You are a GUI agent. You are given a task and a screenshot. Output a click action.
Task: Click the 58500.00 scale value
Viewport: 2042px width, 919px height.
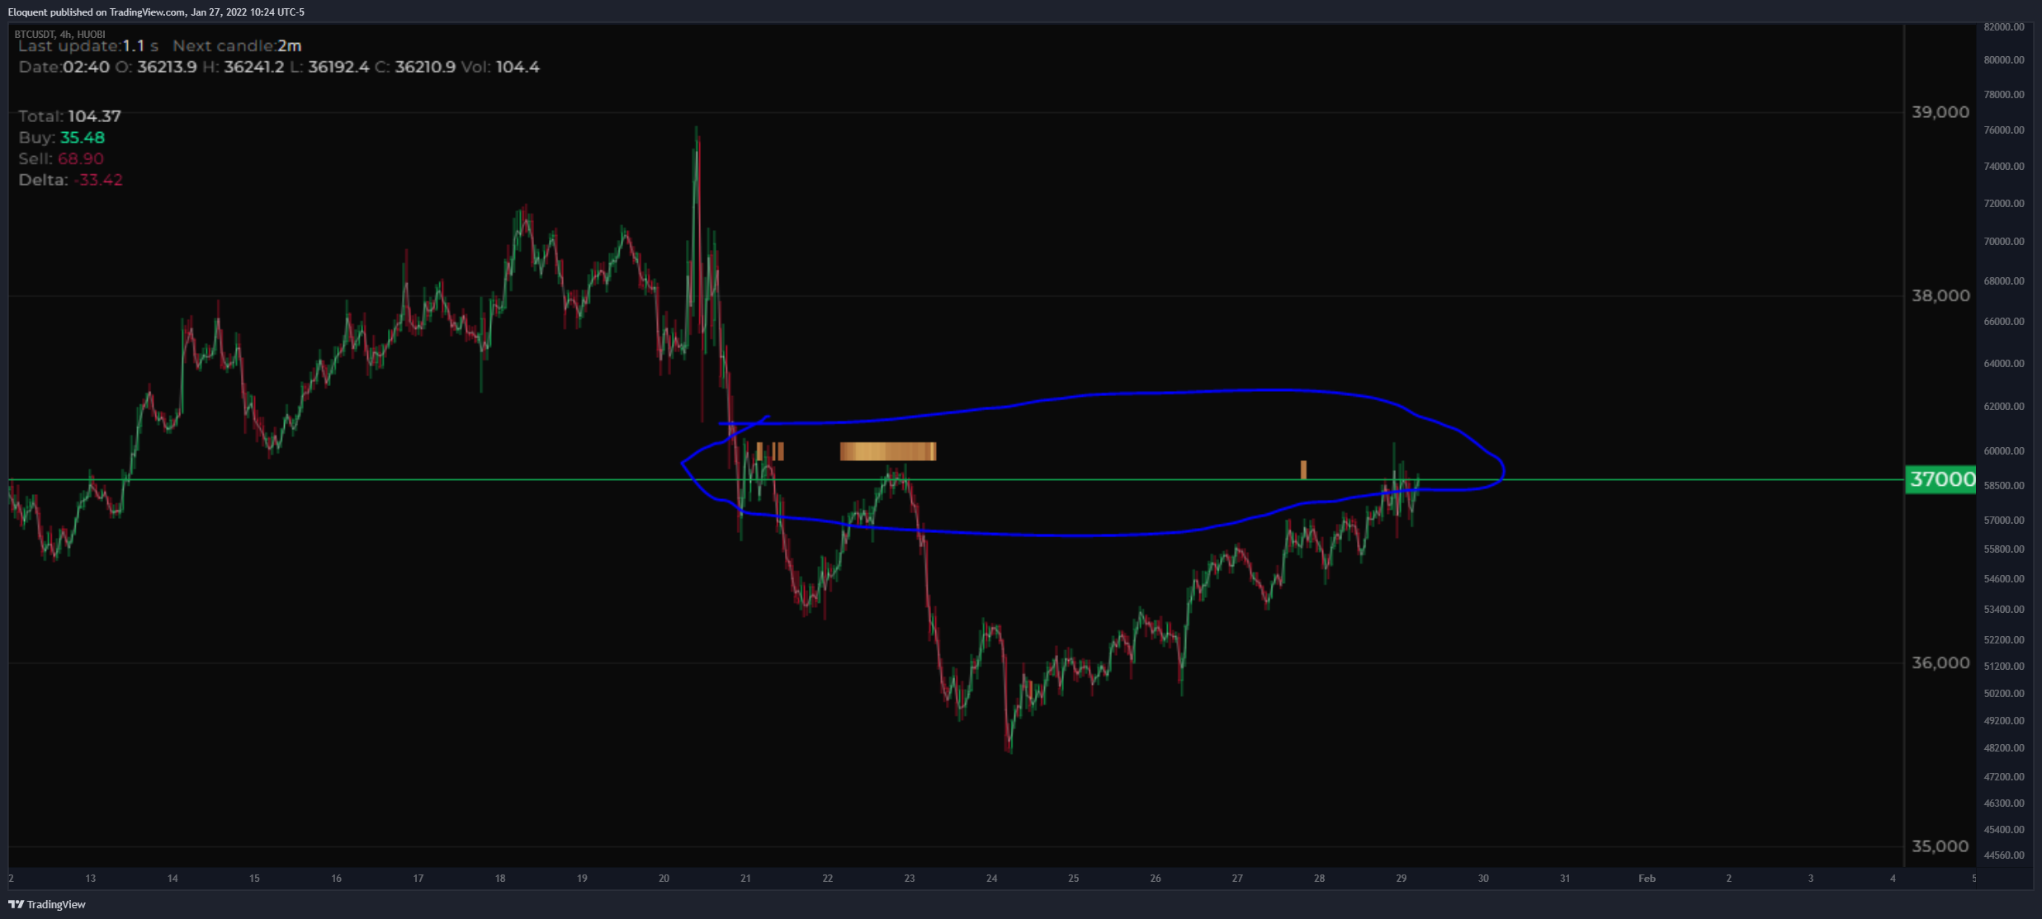point(2004,486)
